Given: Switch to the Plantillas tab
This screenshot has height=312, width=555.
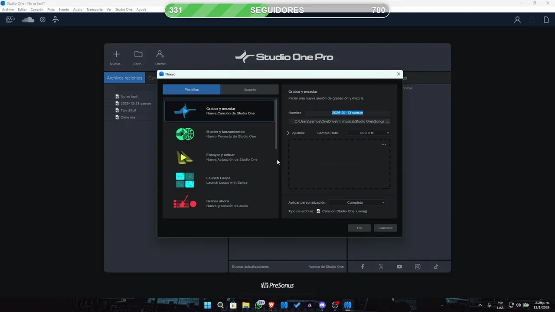Looking at the screenshot, I should pyautogui.click(x=192, y=89).
